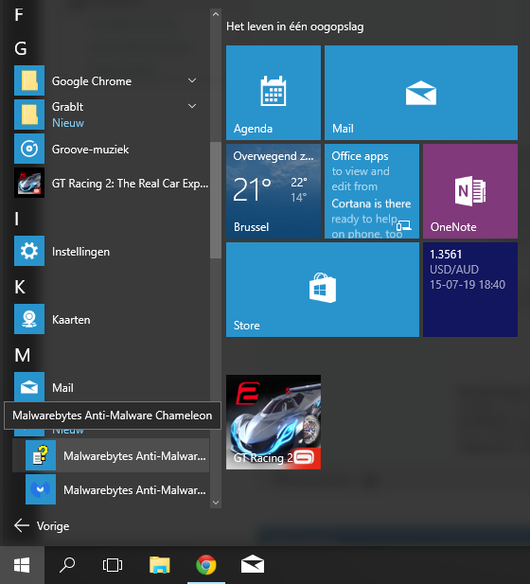Click the app list scrollbar down arrow
Image resolution: width=530 pixels, height=584 pixels.
216,503
